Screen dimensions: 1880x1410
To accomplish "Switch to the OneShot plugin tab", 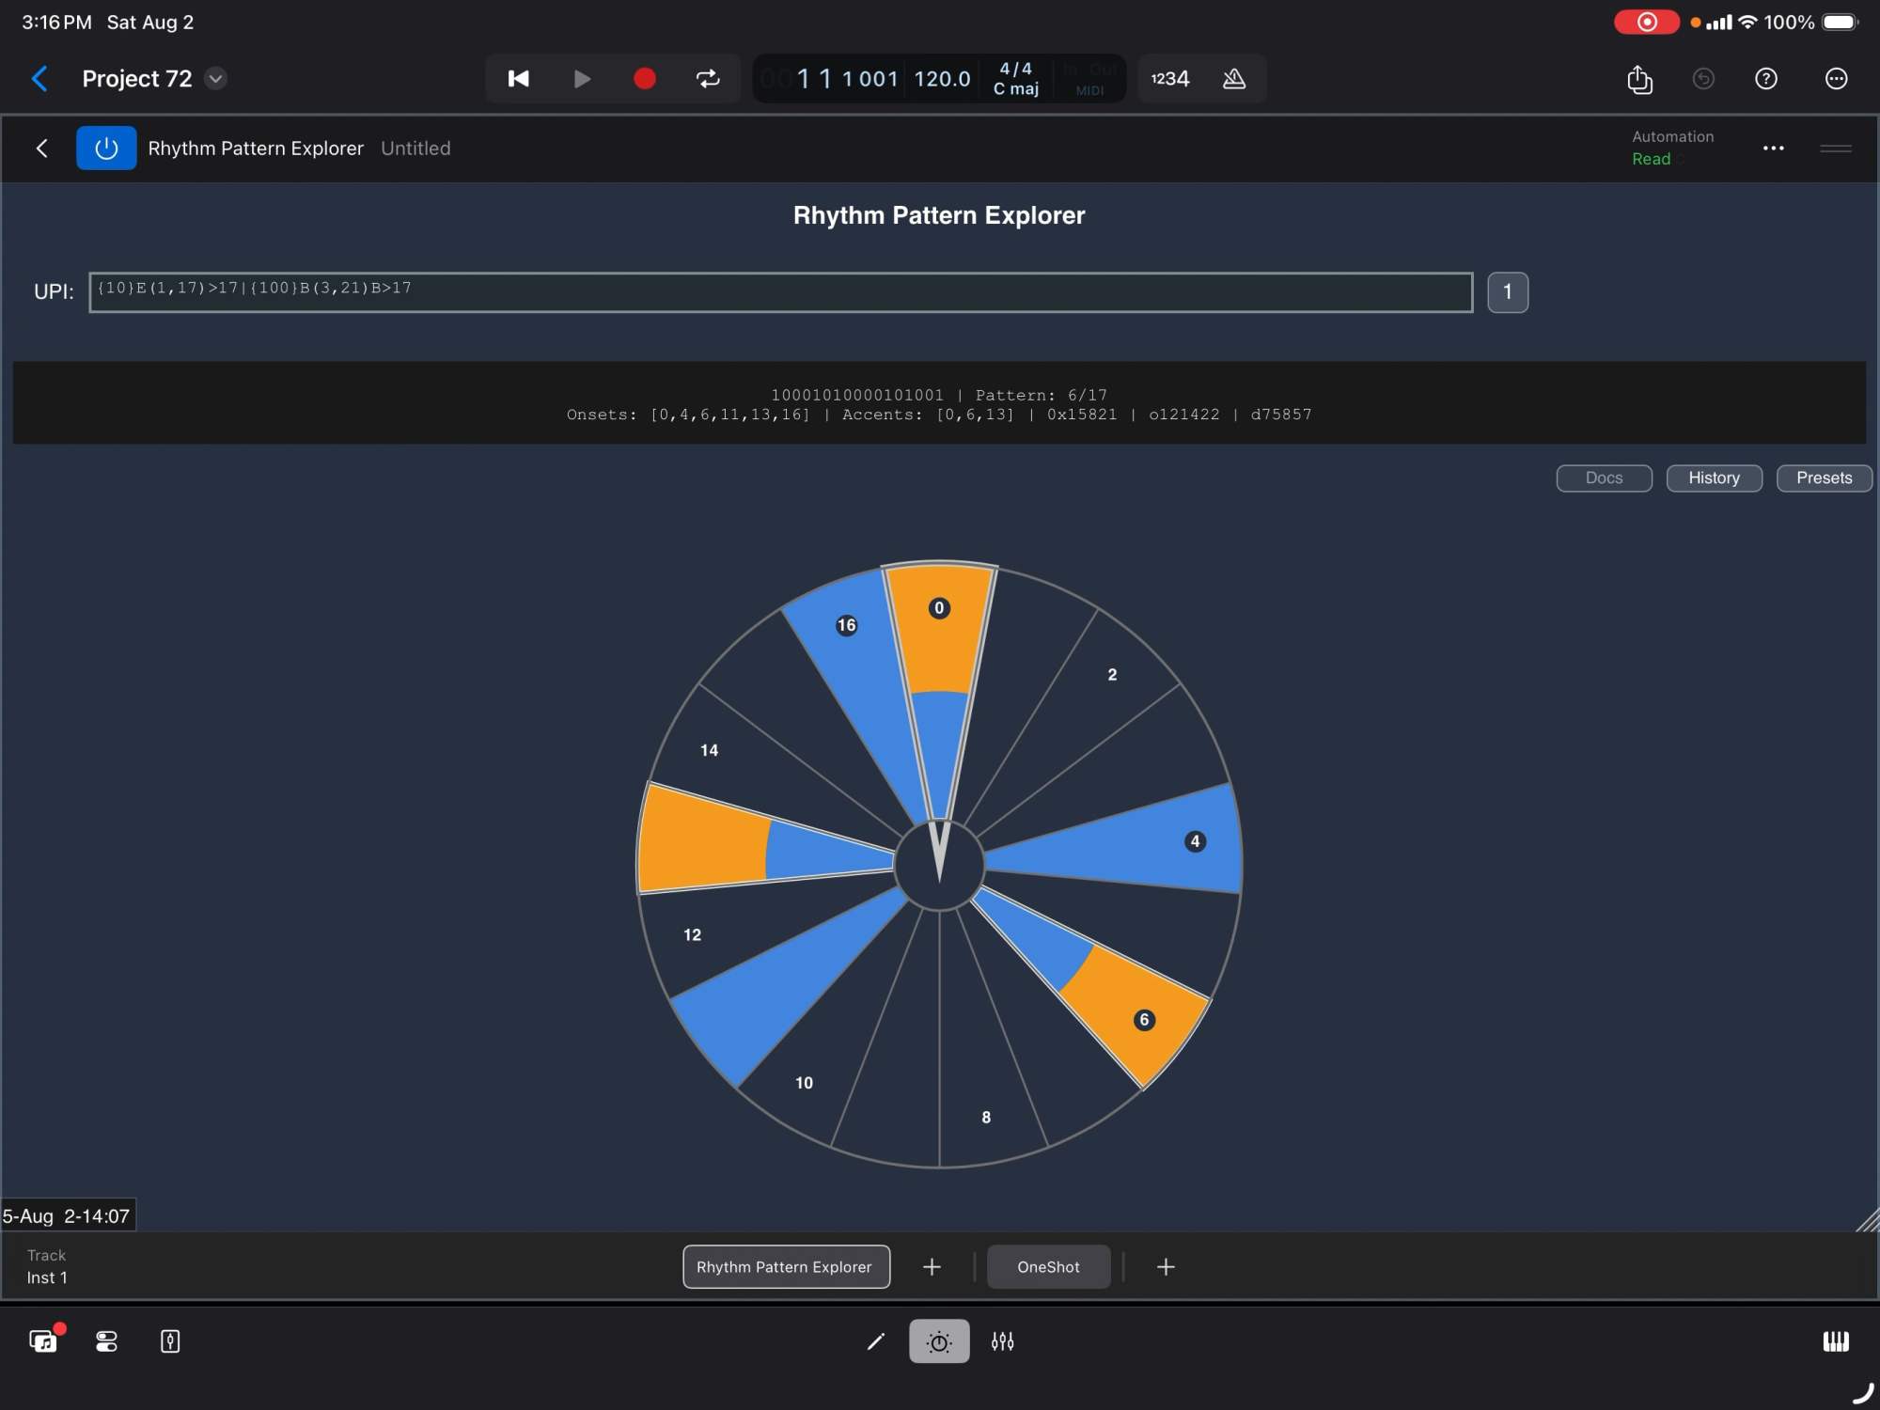I will [x=1048, y=1266].
